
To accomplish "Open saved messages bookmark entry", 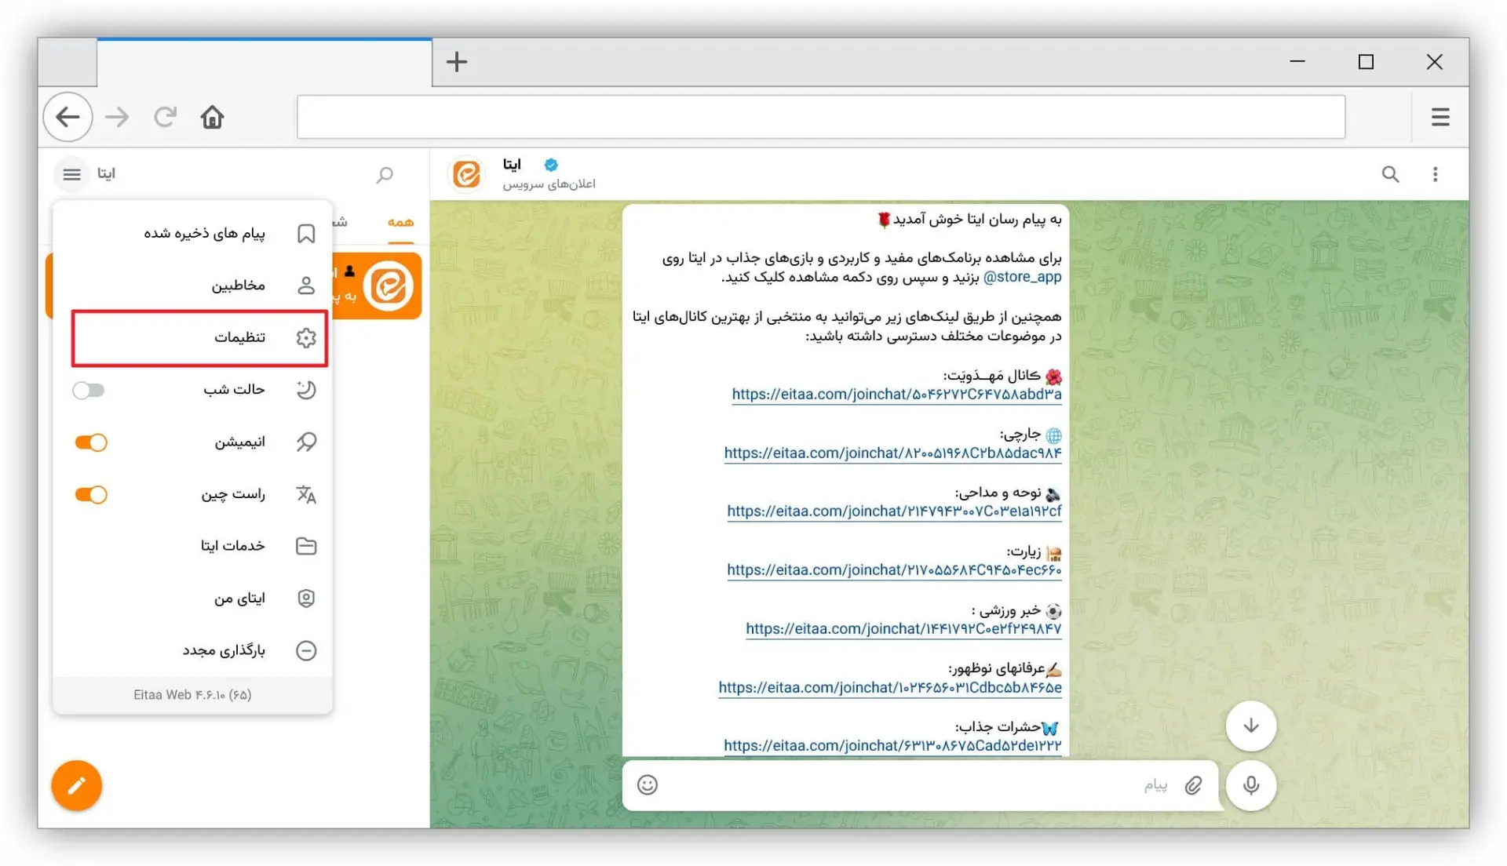I will coord(192,233).
